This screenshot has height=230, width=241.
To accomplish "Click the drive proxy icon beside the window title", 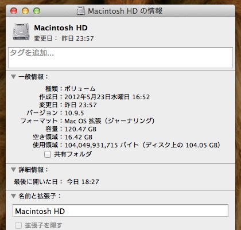I will tap(81, 11).
